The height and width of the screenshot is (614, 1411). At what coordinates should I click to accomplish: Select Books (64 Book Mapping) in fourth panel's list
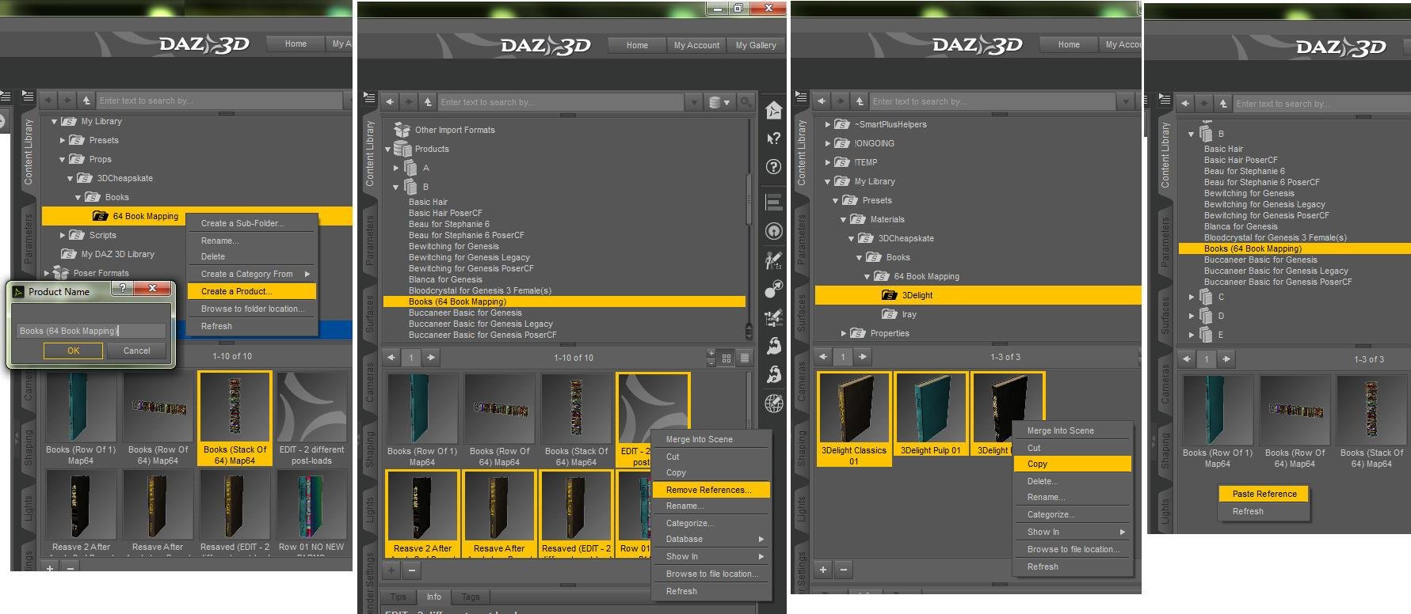[x=1295, y=248]
